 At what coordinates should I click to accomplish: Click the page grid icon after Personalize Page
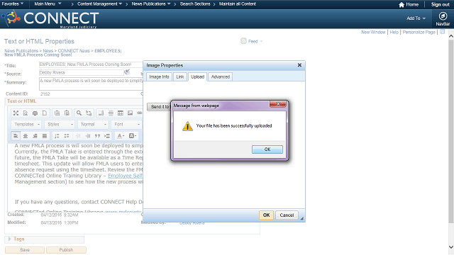442,32
